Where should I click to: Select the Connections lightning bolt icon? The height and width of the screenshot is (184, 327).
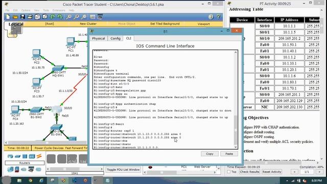(x=39, y=156)
